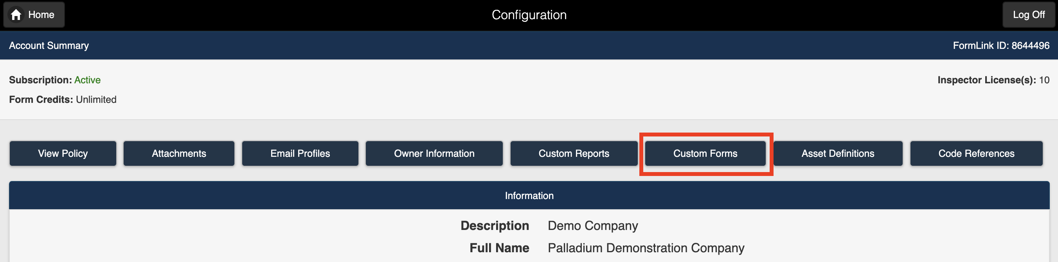The width and height of the screenshot is (1058, 262).
Task: Click the Palladium Demonstration Company full name
Action: click(x=646, y=248)
